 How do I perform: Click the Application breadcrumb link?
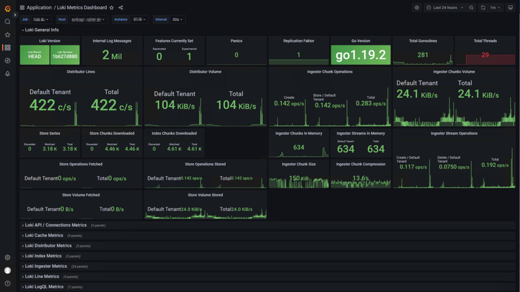[x=39, y=8]
